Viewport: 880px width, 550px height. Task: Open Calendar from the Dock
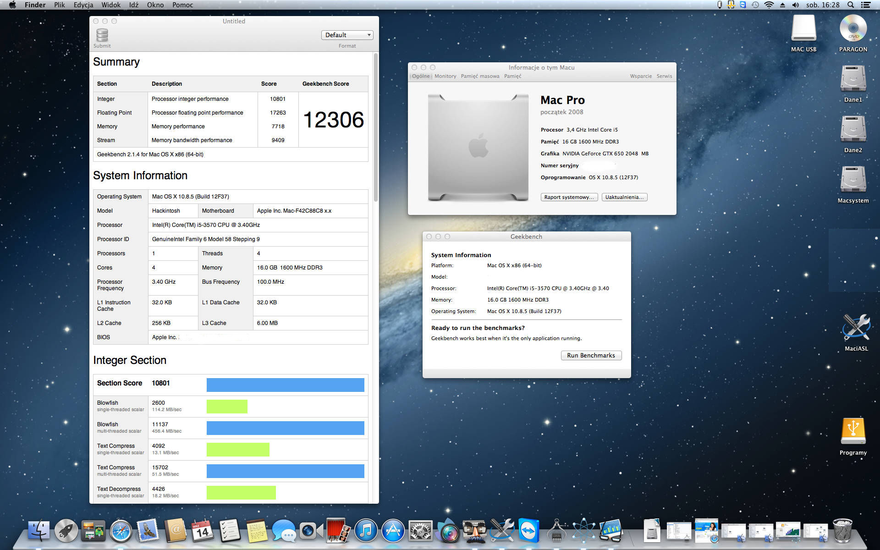click(x=202, y=531)
